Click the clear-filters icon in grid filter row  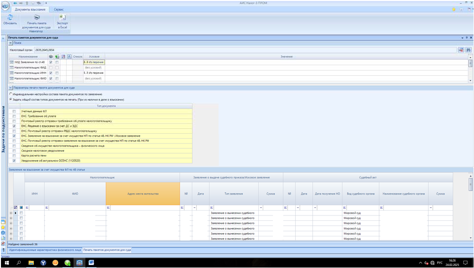(16, 208)
